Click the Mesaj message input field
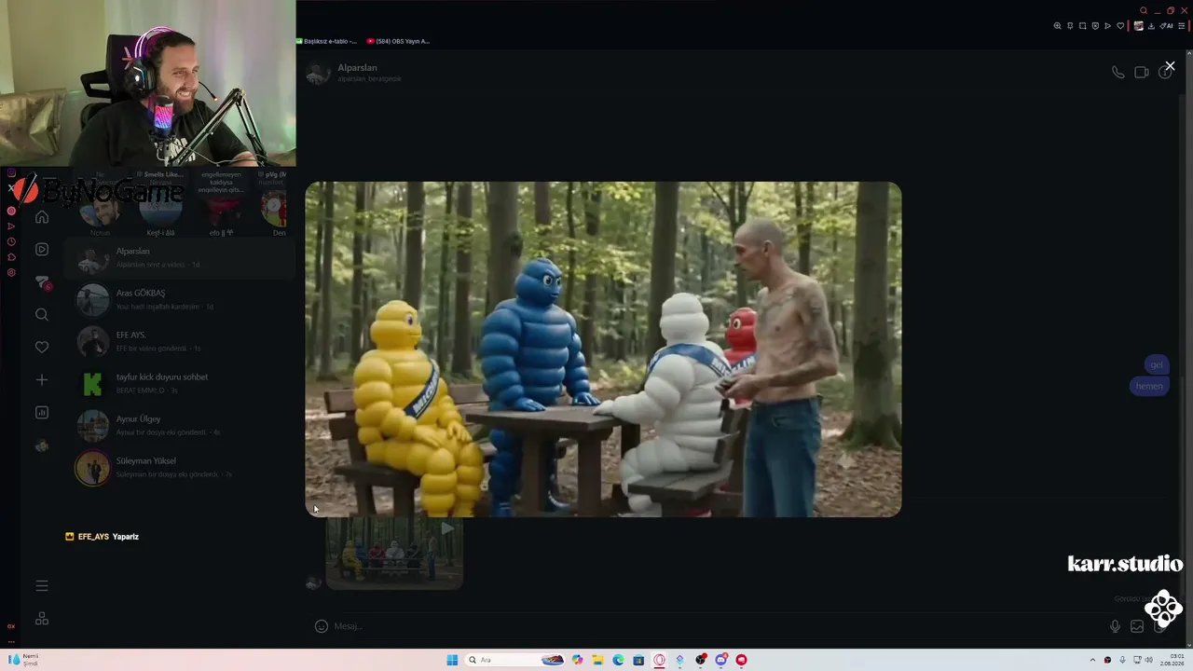The width and height of the screenshot is (1193, 671). click(718, 626)
